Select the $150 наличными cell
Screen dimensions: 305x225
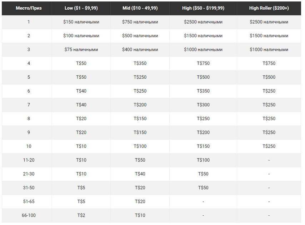point(81,22)
